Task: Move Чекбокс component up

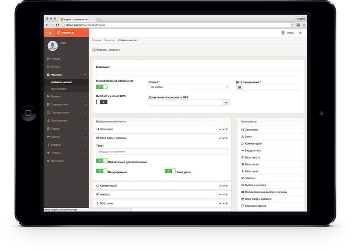Action: coord(220,194)
